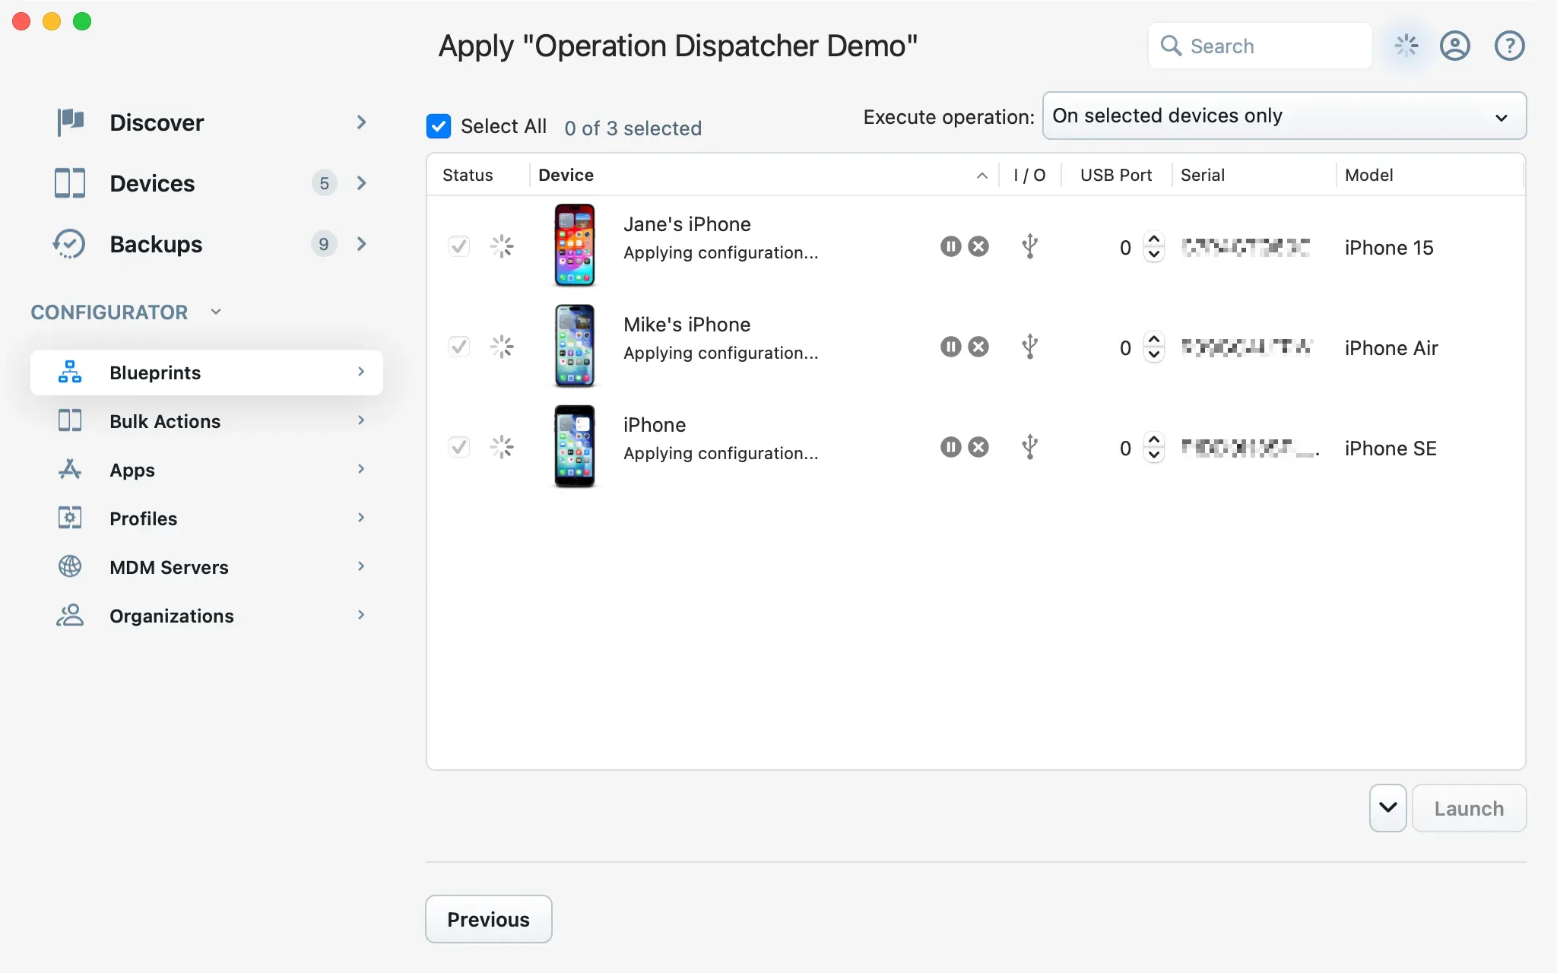The width and height of the screenshot is (1557, 973).
Task: Click the Previous button
Action: 488,919
